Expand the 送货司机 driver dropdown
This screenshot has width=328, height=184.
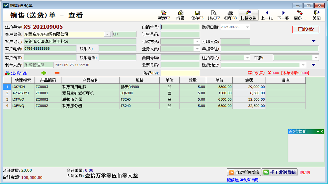(x=247, y=58)
